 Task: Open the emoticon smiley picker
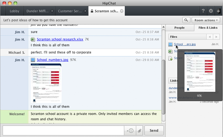click(130, 130)
